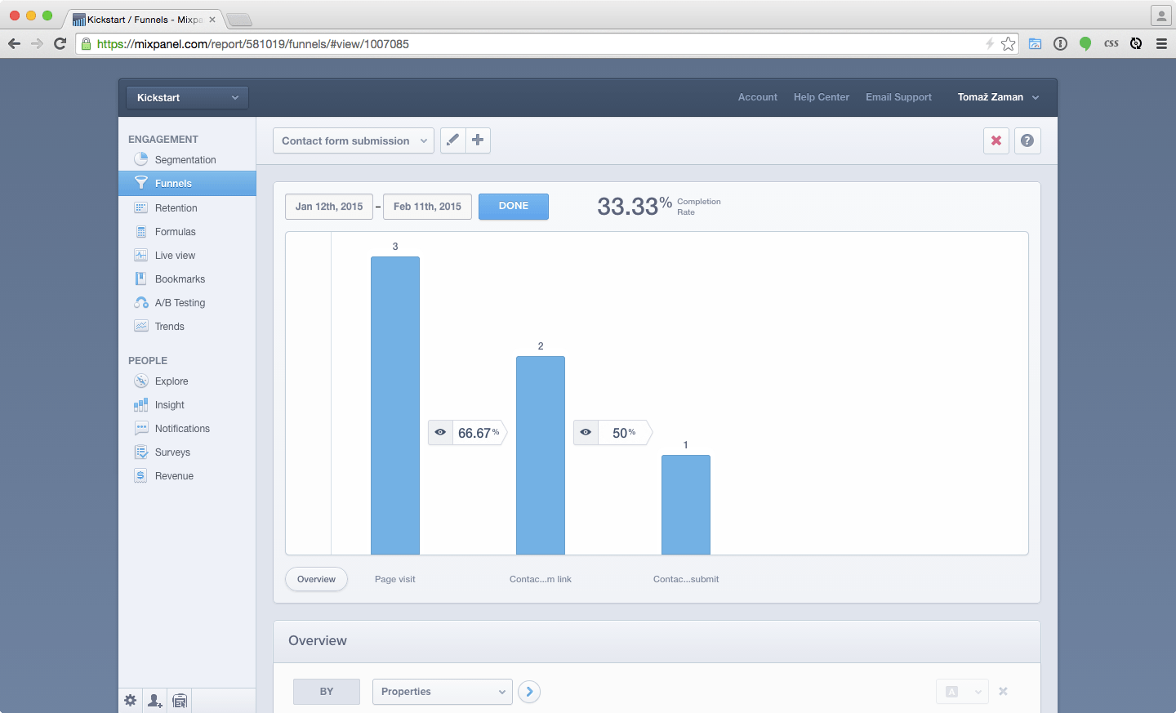
Task: Click the BY button
Action: (x=327, y=692)
